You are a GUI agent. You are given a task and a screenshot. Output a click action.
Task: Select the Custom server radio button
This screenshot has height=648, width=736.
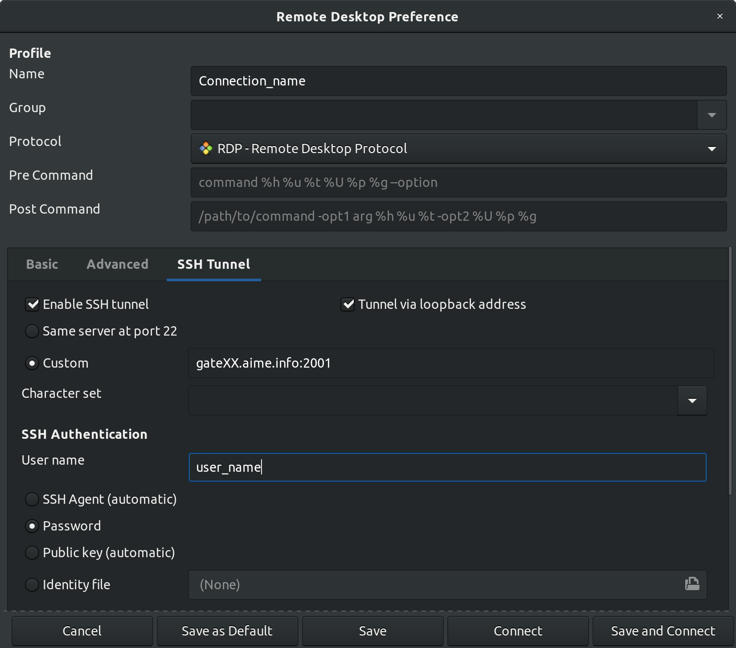coord(32,363)
